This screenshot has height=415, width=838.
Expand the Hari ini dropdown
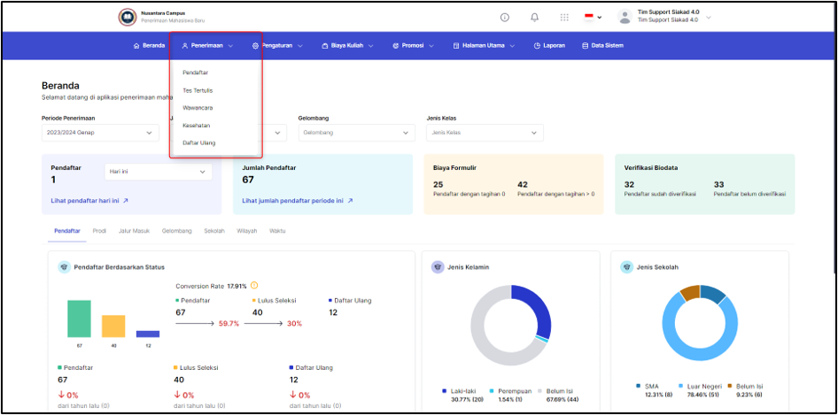pos(158,172)
